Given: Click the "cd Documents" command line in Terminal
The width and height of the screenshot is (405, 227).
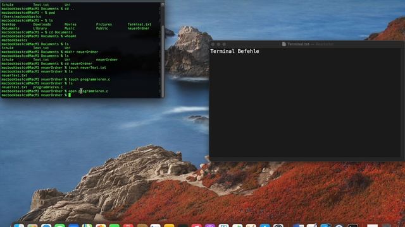Looking at the screenshot, I should (37, 32).
